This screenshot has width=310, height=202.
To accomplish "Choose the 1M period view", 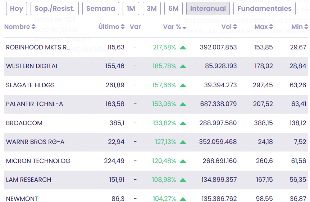I will click(x=131, y=9).
